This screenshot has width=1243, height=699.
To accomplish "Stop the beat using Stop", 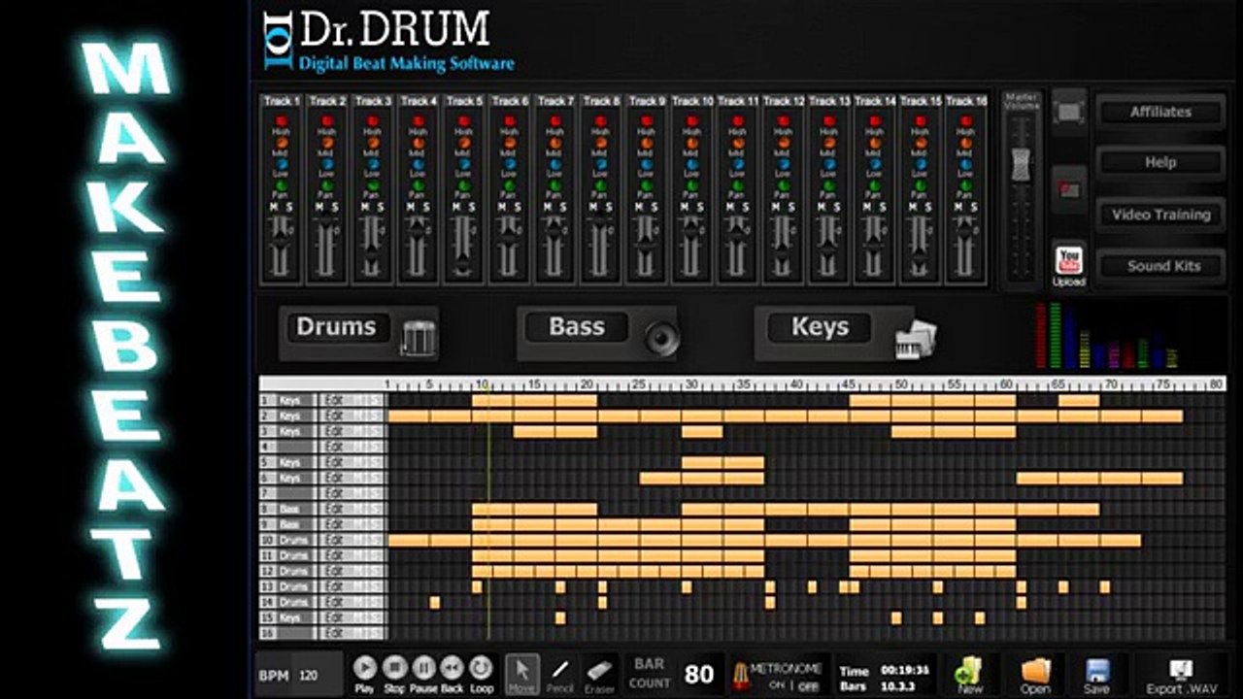I will click(x=393, y=668).
